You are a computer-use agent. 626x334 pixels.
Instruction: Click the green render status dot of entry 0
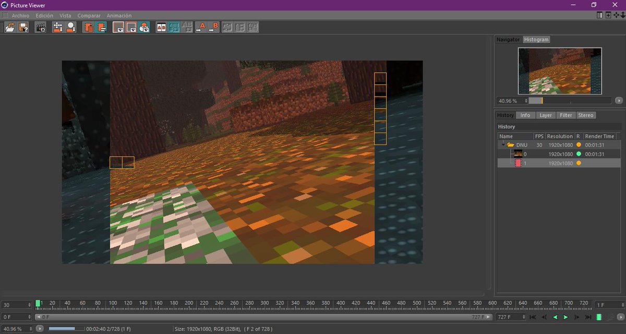tap(579, 154)
